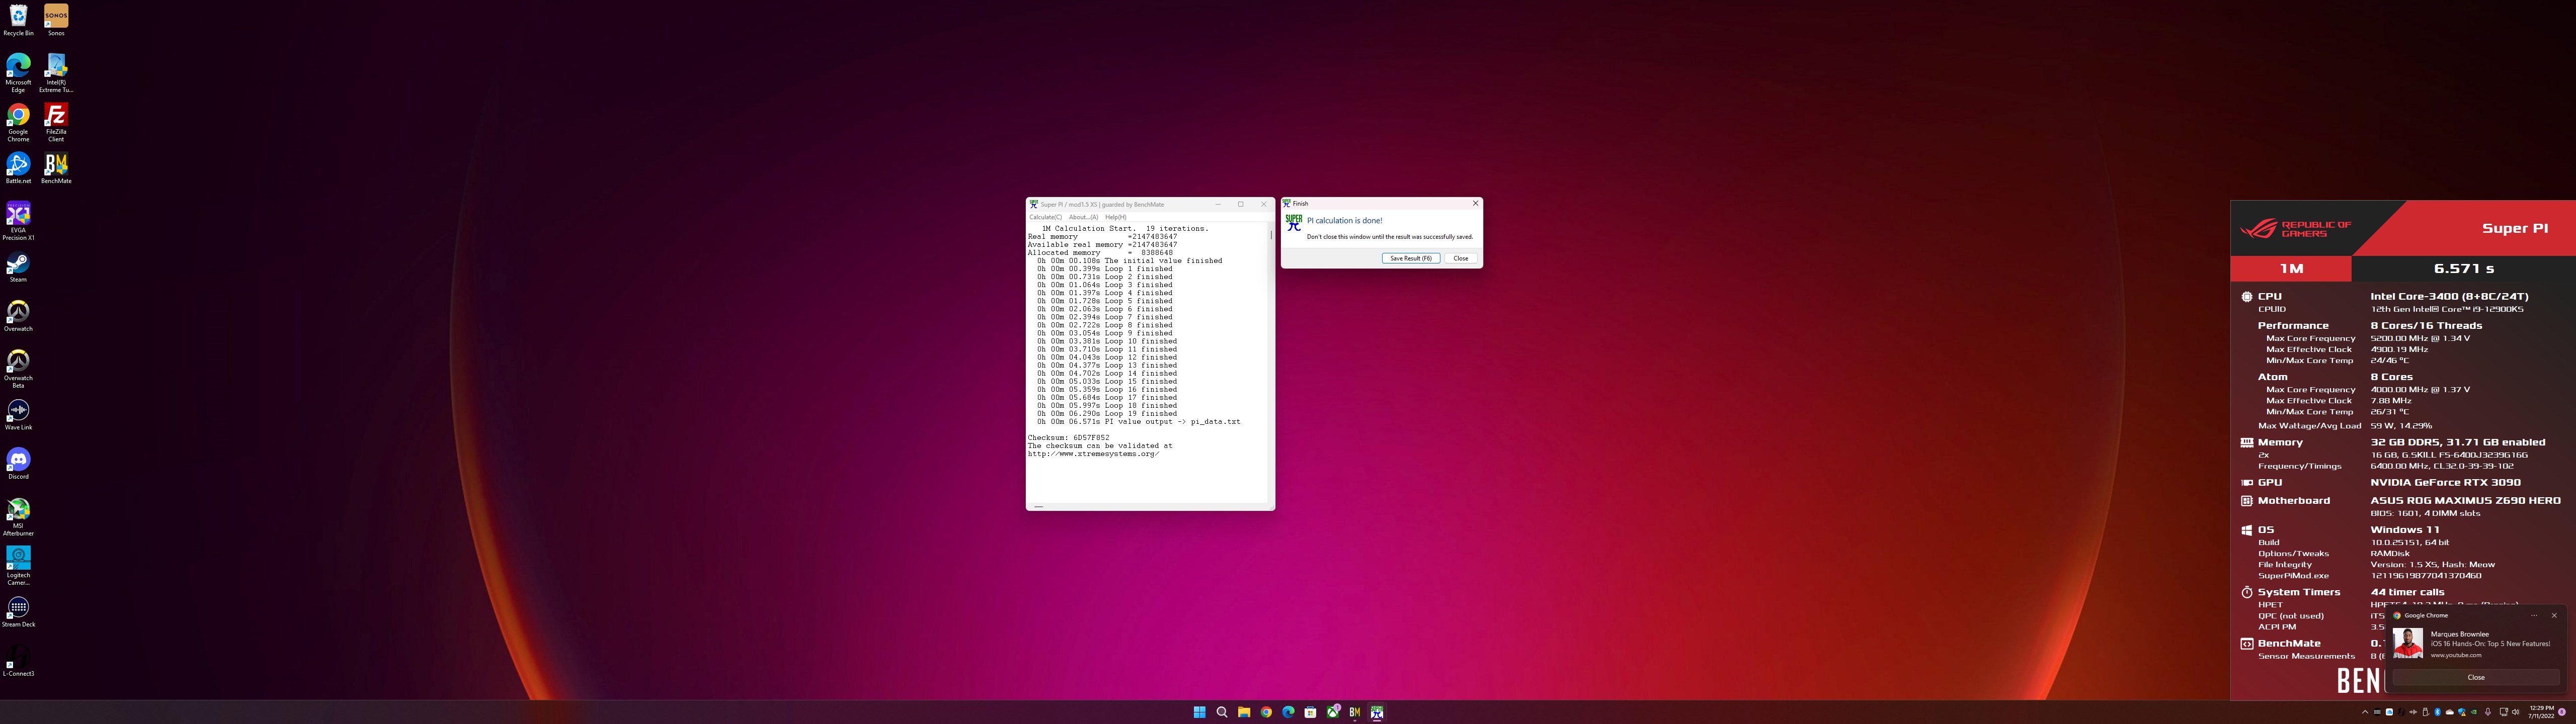Open the Help(H) menu in Super PI

[1115, 217]
